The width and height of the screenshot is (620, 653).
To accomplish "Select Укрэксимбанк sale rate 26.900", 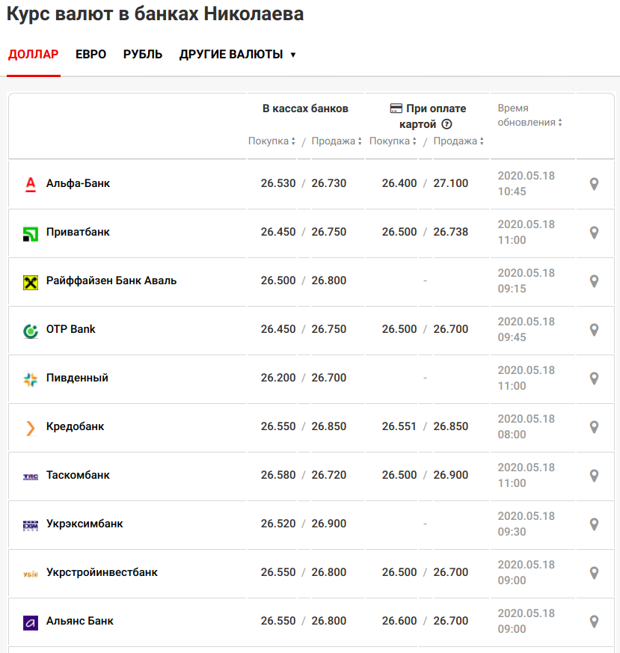I will 329,524.
